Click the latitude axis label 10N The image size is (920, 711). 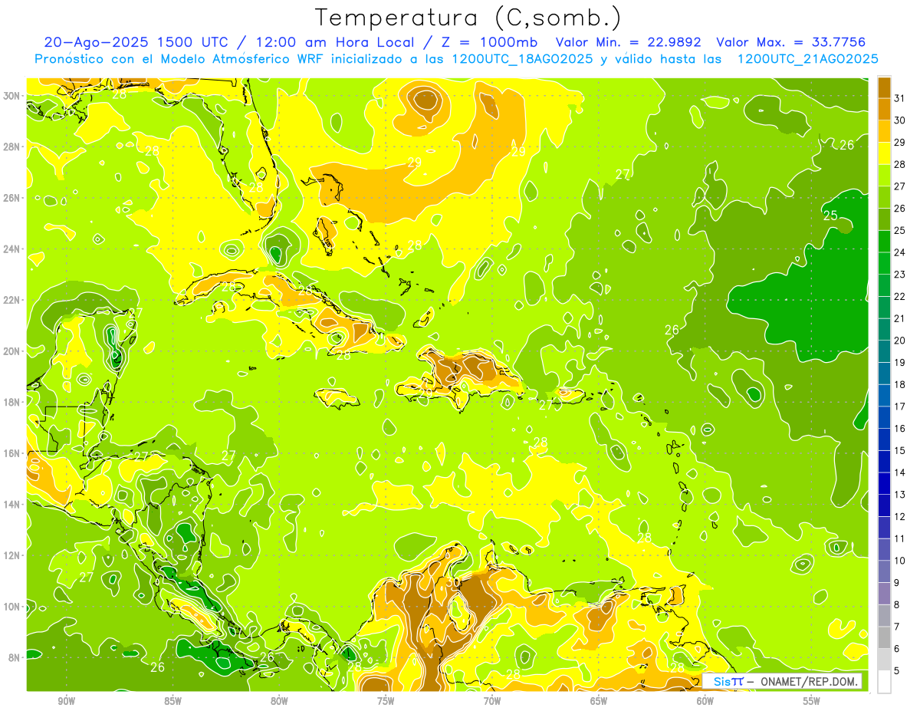coord(11,607)
